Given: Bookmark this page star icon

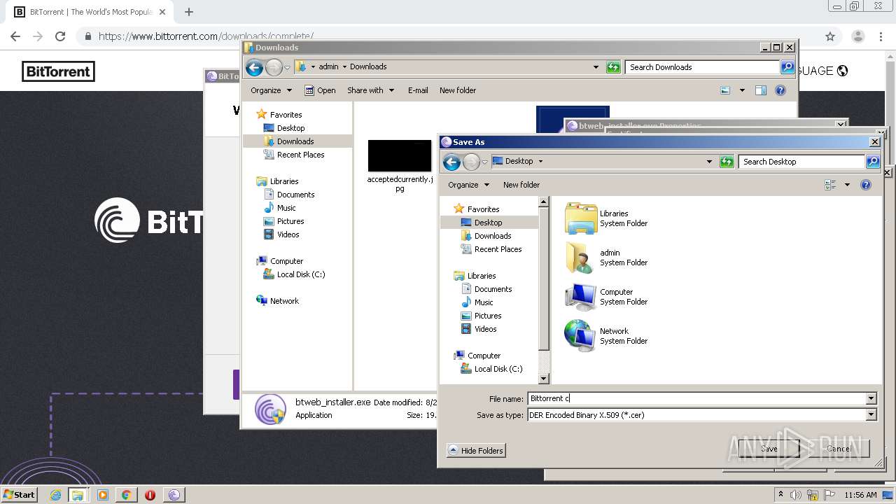Looking at the screenshot, I should pos(830,36).
